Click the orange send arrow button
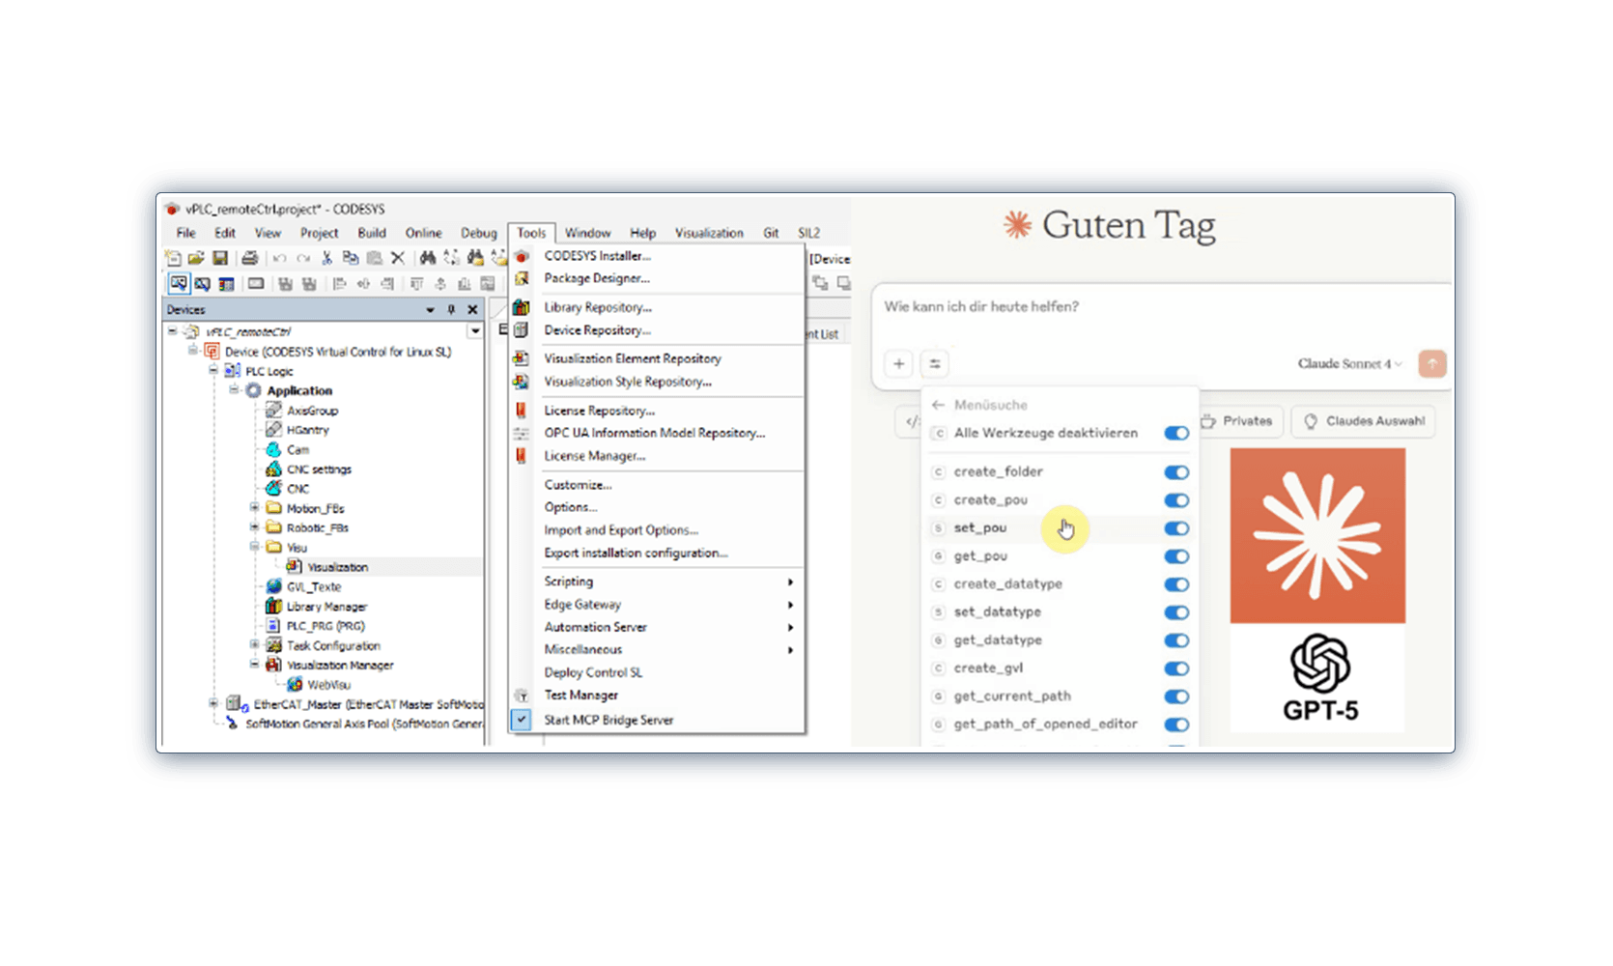This screenshot has height=966, width=1613. click(1431, 364)
